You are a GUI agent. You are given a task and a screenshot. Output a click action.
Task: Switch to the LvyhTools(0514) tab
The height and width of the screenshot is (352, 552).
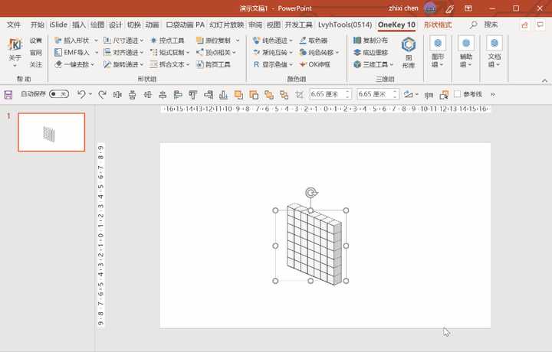pos(345,24)
